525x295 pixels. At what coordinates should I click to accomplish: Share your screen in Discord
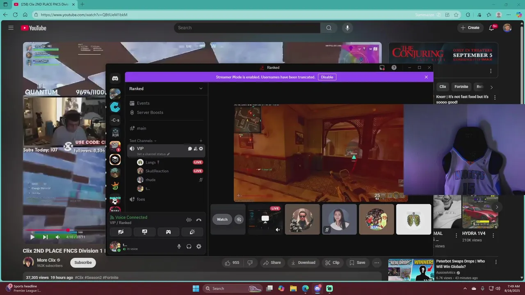click(x=144, y=232)
